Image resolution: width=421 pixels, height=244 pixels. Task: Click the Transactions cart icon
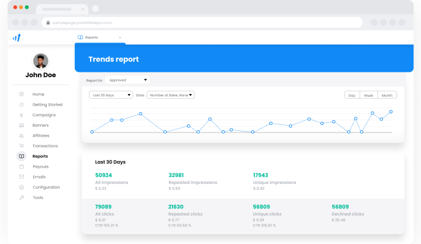click(x=22, y=146)
